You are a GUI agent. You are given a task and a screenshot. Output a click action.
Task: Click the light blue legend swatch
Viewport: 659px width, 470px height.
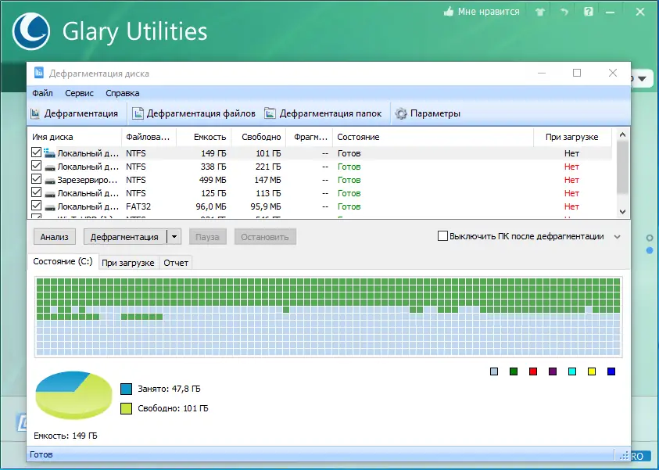[x=494, y=371]
